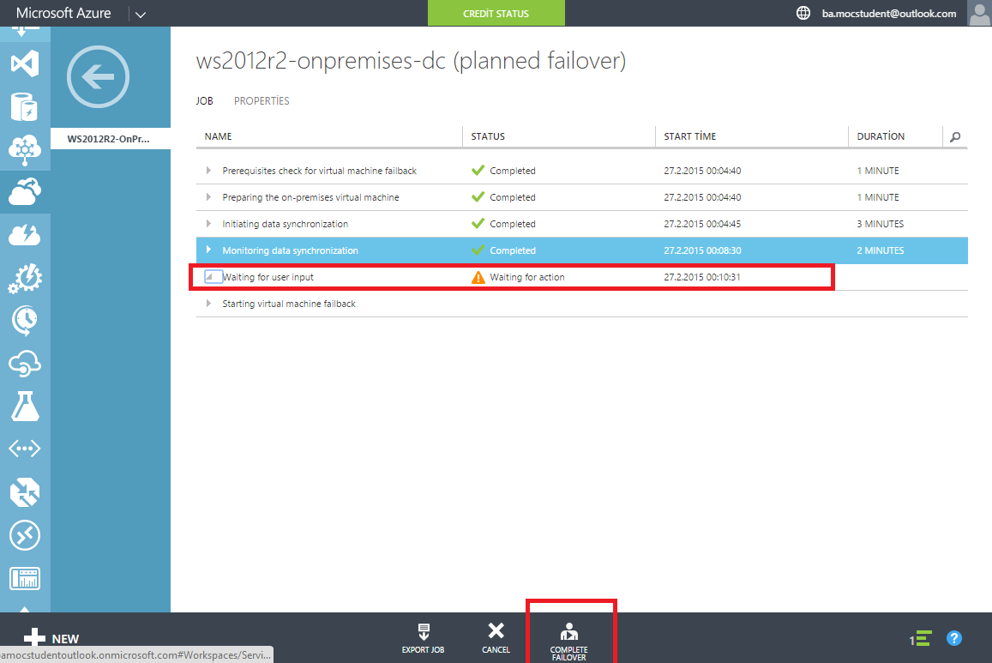Expand Initiating data synchronization row
The width and height of the screenshot is (992, 663).
208,224
